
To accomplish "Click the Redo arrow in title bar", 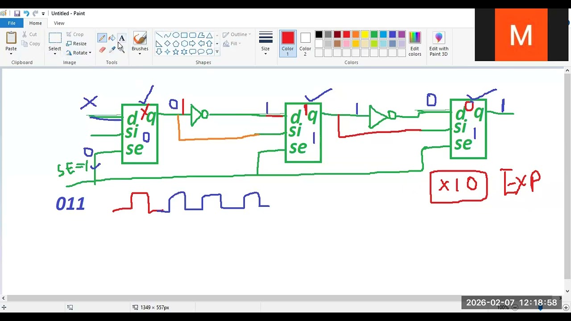I will (36, 13).
